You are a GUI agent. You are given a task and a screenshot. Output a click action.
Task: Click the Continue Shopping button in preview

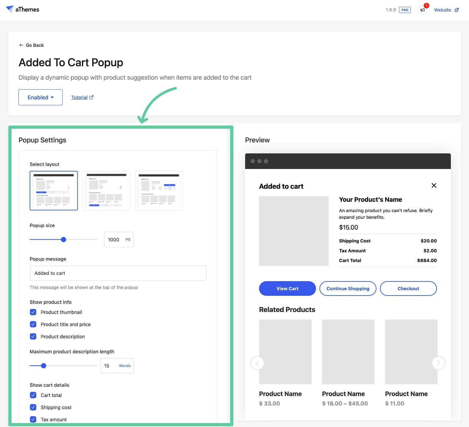348,289
